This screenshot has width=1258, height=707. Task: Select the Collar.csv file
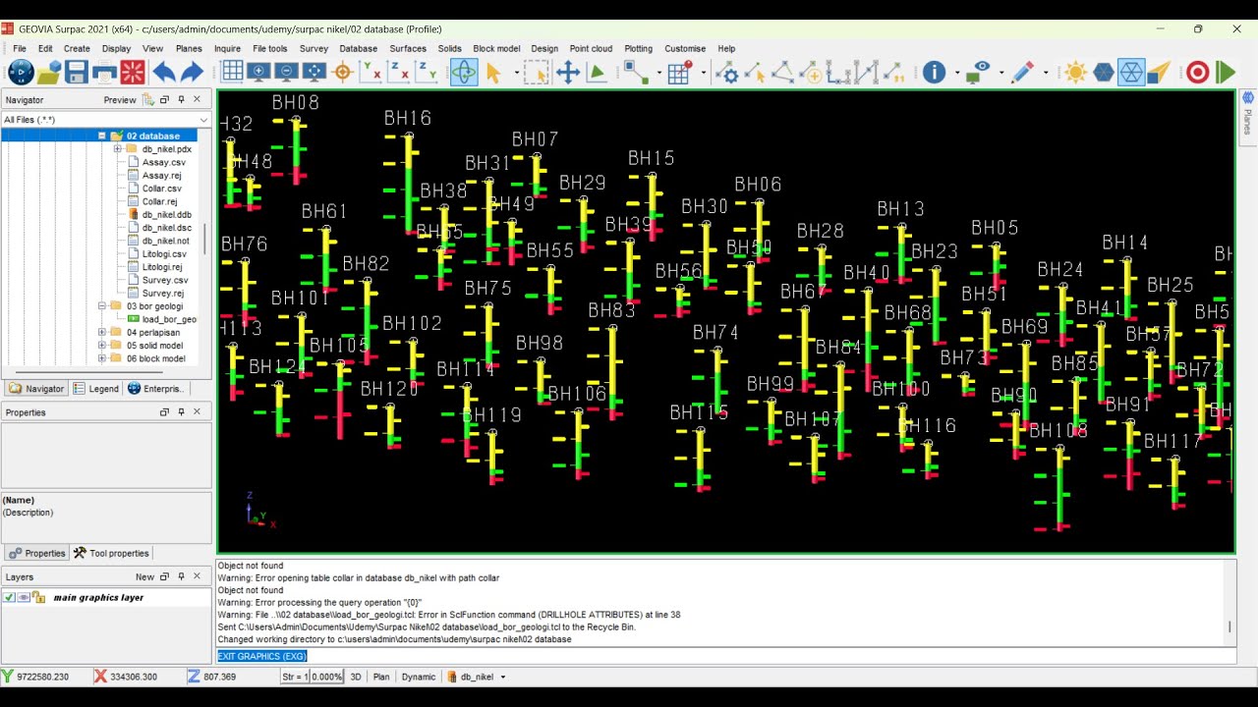click(161, 189)
